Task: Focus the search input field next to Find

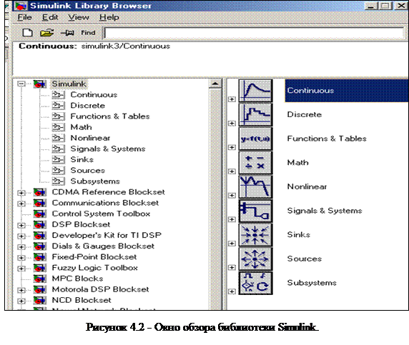Action: pos(254,33)
